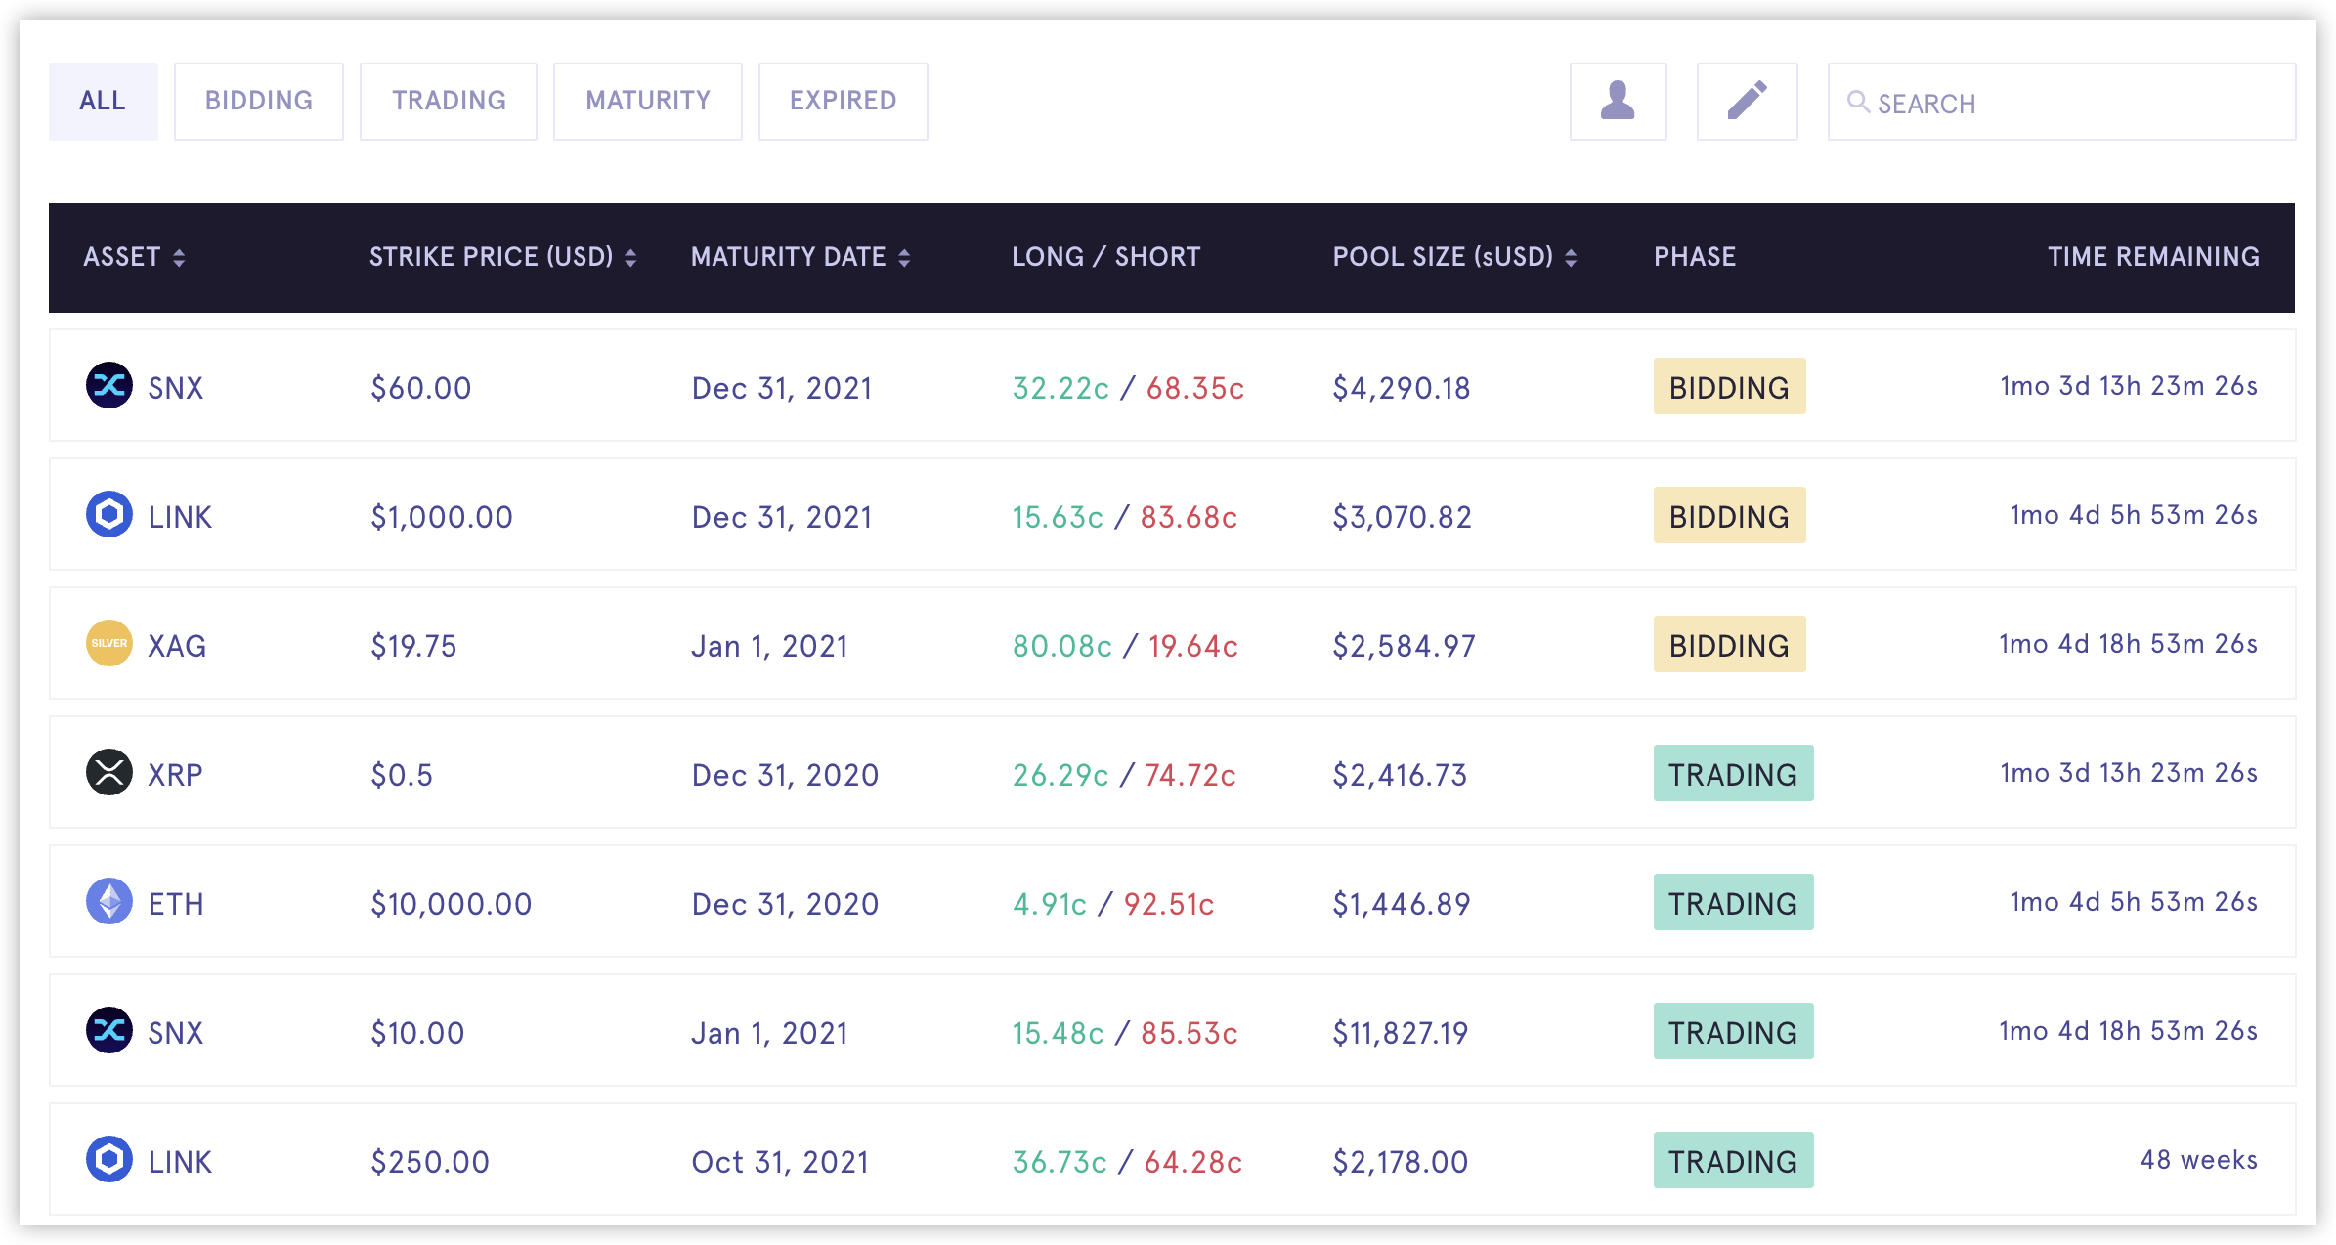Click XAG maturity date Jan 1, 2021
2336x1245 pixels.
pos(769,646)
